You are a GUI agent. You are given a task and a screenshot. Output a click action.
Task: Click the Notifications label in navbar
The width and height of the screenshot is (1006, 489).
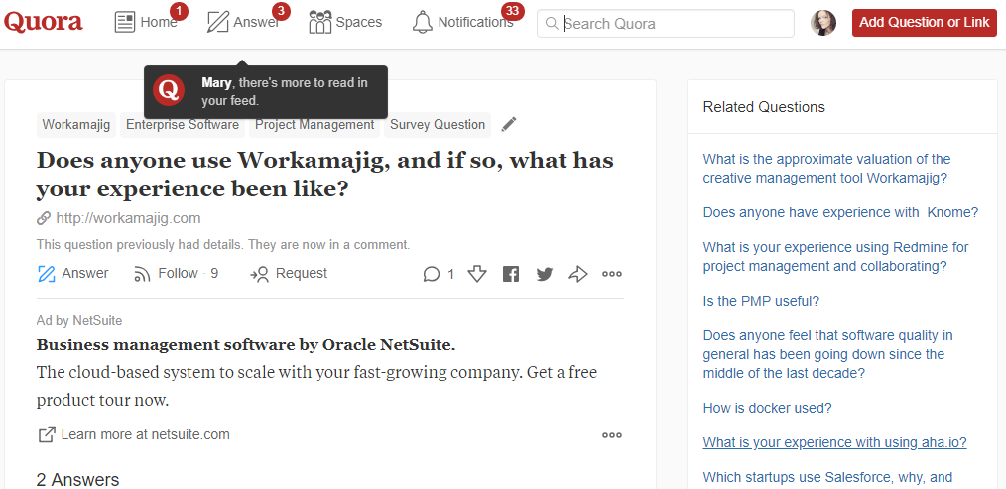click(475, 23)
